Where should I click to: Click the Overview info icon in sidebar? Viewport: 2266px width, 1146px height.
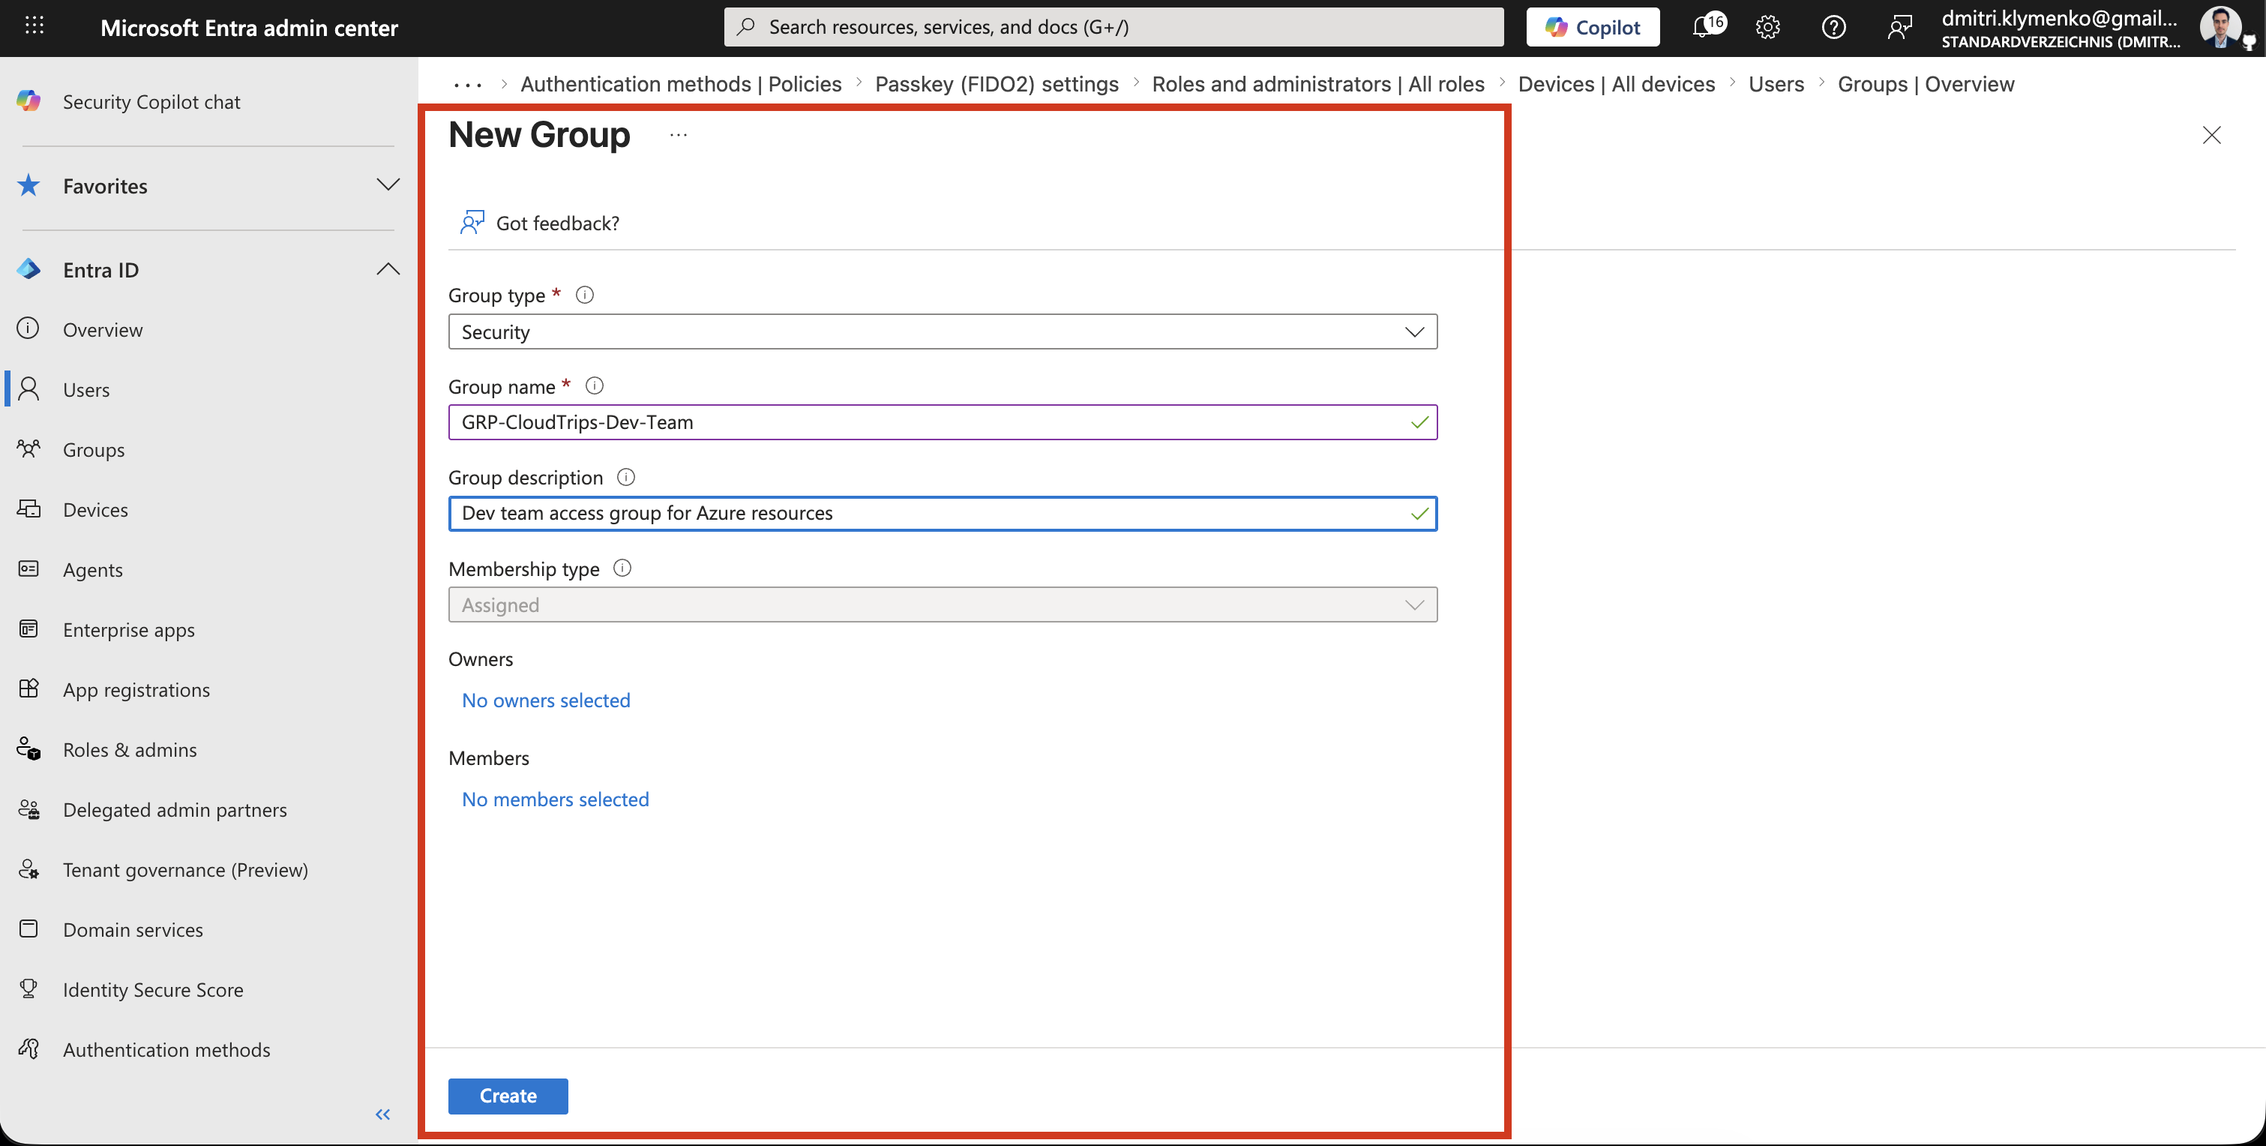[28, 329]
